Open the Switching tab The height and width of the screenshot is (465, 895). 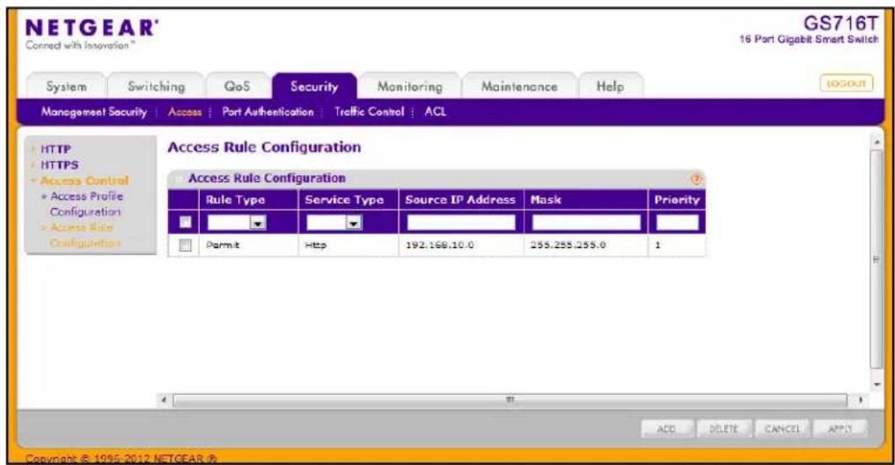(157, 87)
